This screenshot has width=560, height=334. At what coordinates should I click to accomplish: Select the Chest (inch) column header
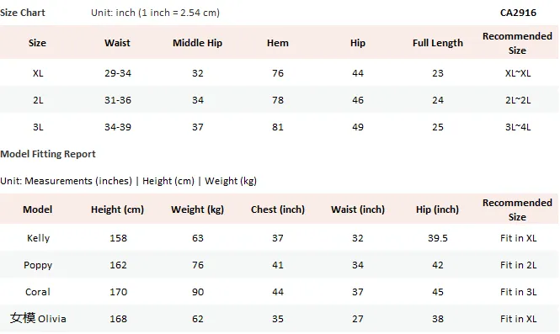278,209
